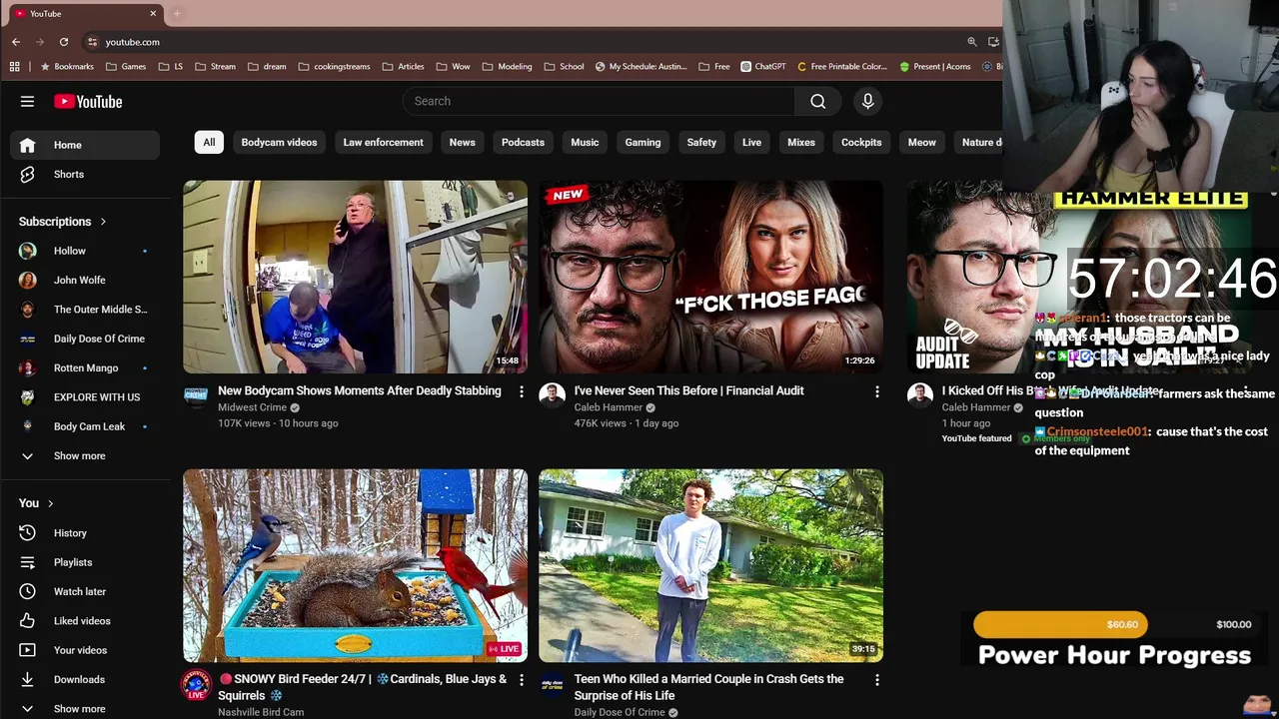Open the Home icon in sidebar

27,145
